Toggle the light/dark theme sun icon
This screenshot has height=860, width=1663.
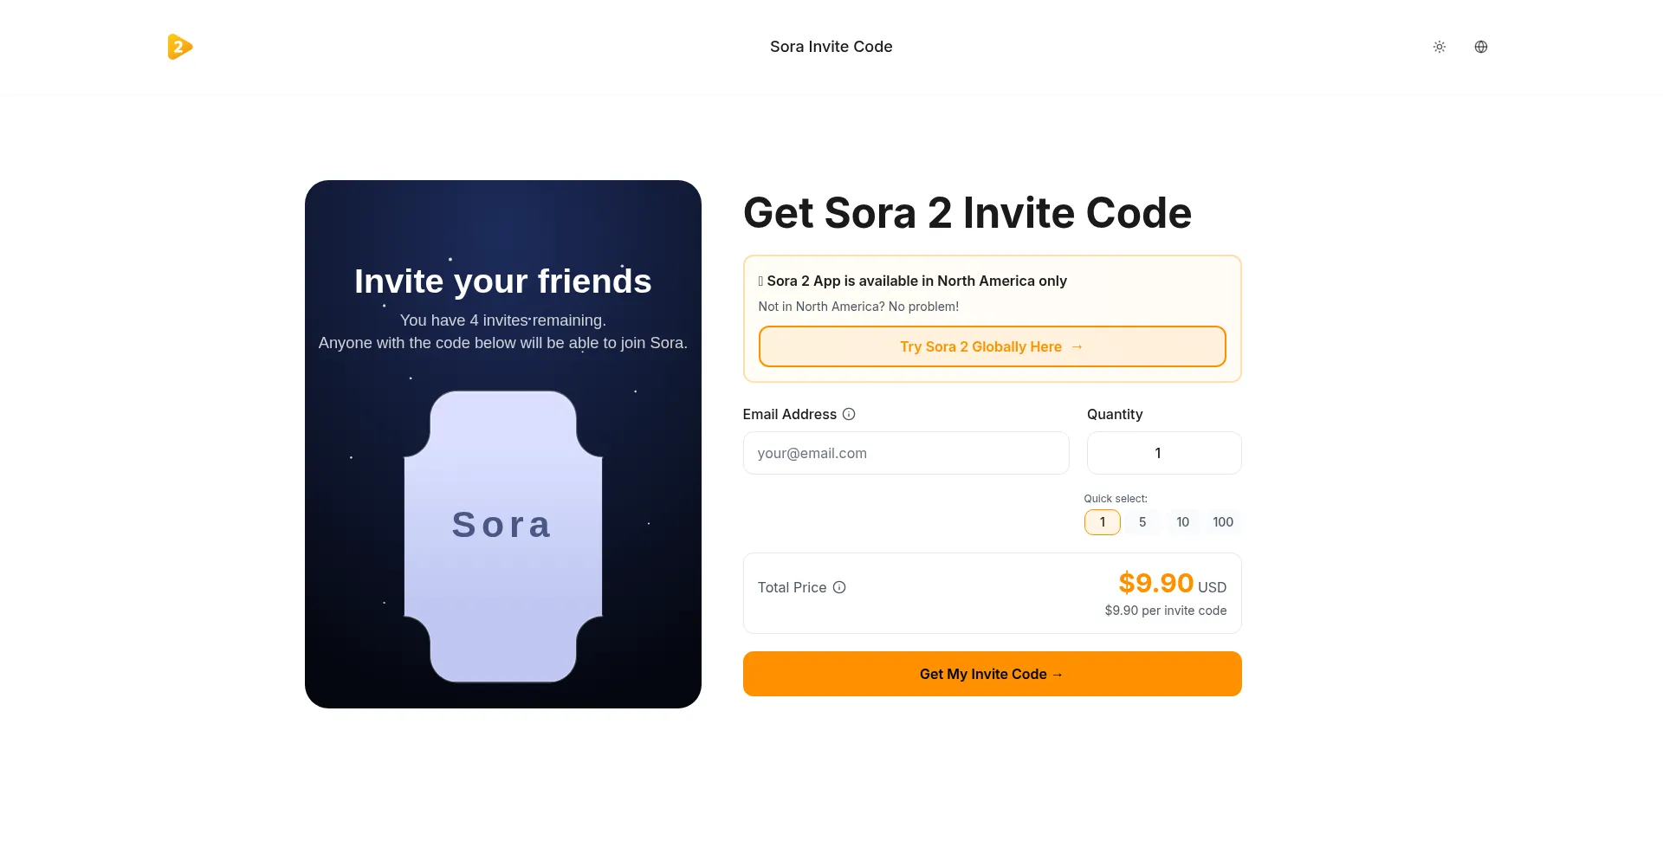click(x=1440, y=47)
